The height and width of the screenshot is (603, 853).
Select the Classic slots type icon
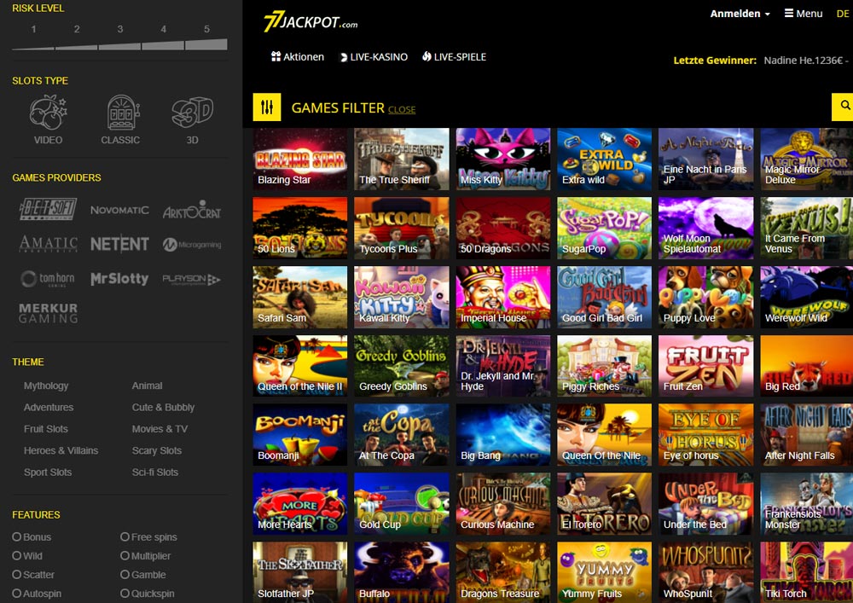tap(120, 119)
